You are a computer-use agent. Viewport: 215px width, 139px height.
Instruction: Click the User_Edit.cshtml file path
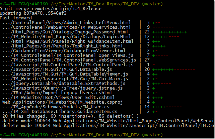tap(59, 98)
